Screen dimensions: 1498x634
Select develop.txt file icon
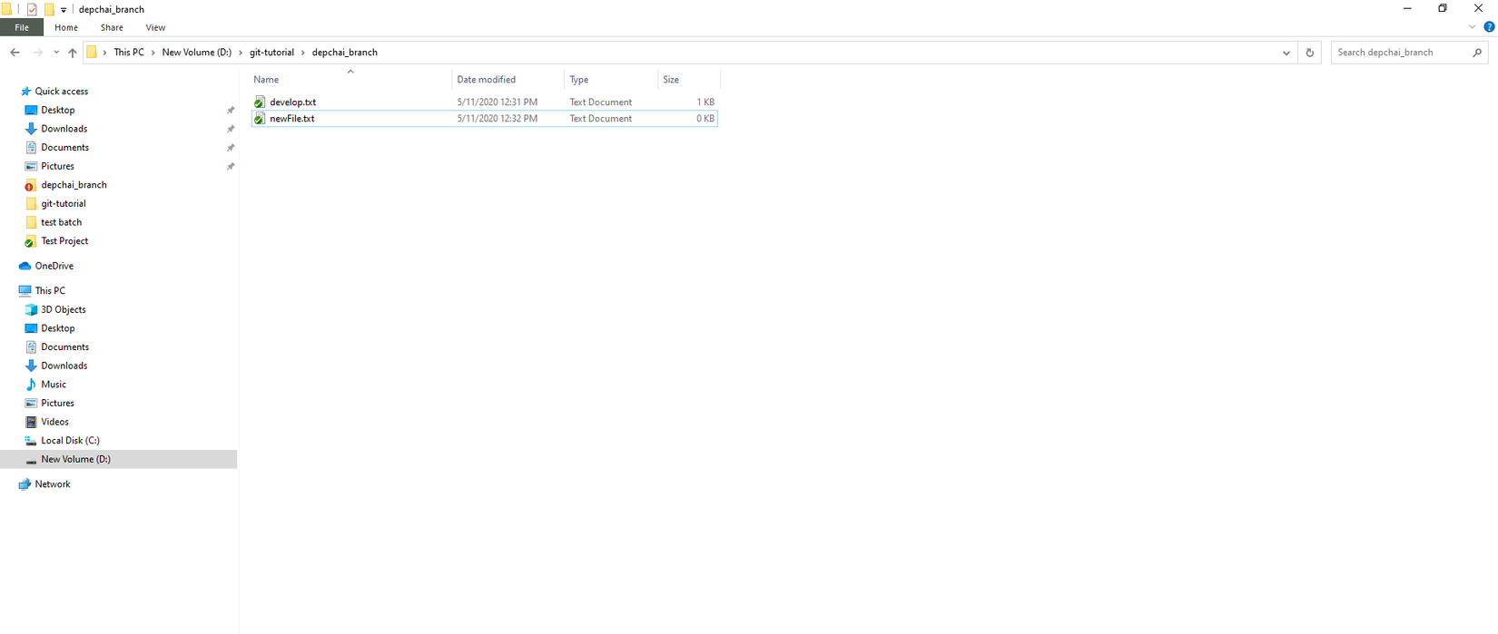(260, 102)
